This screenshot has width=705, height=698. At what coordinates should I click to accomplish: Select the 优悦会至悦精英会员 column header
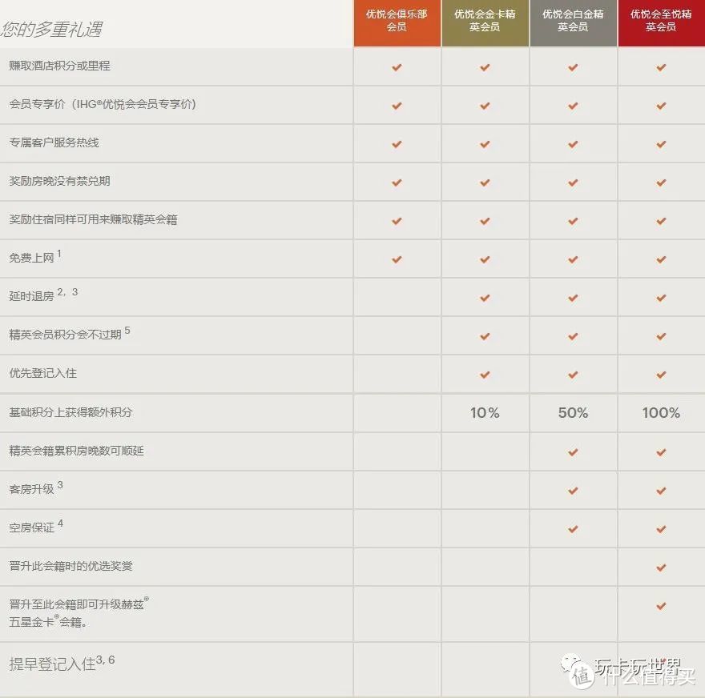point(661,24)
